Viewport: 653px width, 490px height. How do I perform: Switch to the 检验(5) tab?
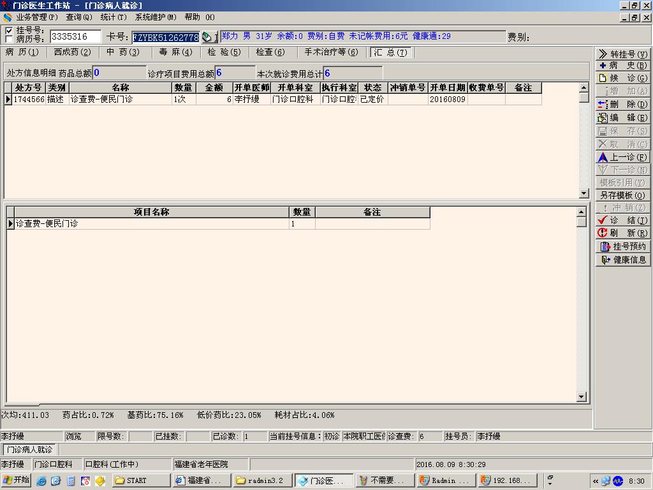(224, 52)
